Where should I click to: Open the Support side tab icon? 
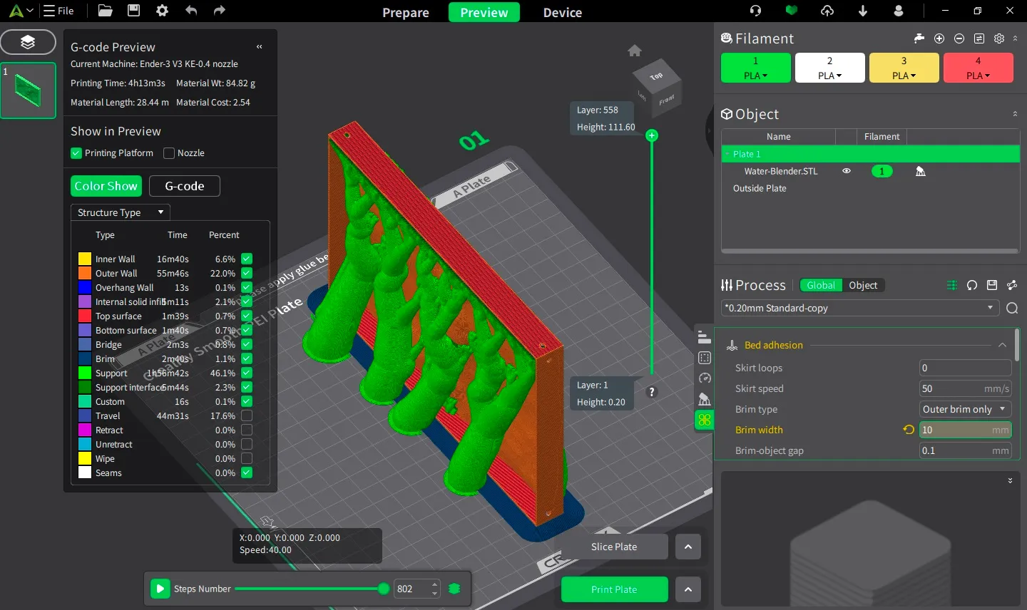click(x=705, y=399)
